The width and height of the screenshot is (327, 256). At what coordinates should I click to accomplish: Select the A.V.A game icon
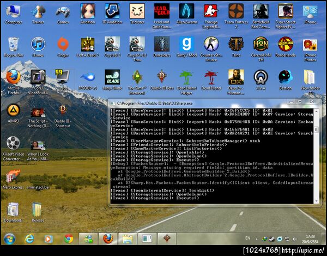pyautogui.click(x=261, y=80)
